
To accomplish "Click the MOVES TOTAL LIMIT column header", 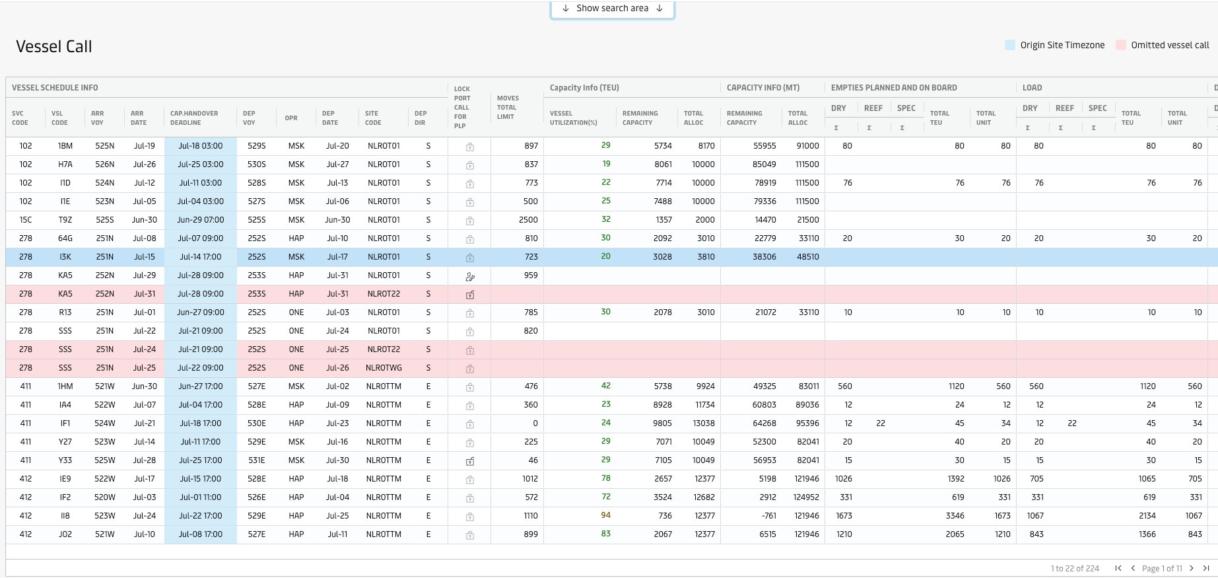I will 508,107.
